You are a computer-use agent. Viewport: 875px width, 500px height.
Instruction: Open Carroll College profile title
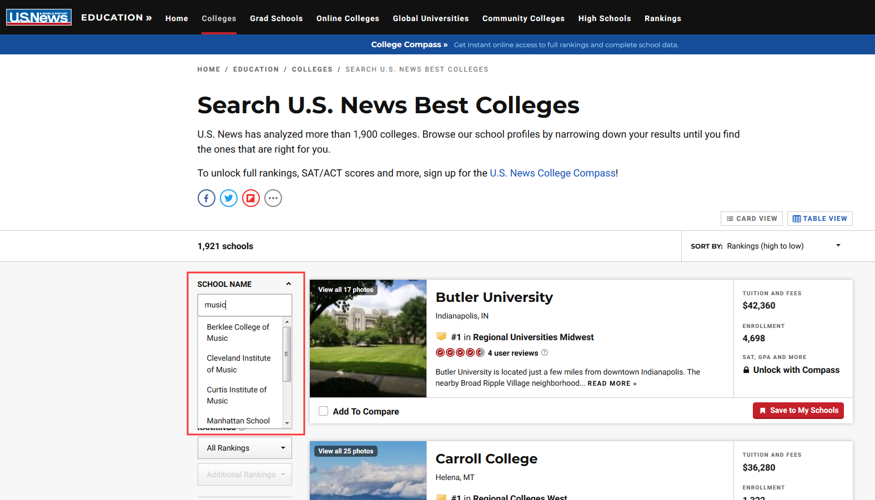pyautogui.click(x=486, y=459)
